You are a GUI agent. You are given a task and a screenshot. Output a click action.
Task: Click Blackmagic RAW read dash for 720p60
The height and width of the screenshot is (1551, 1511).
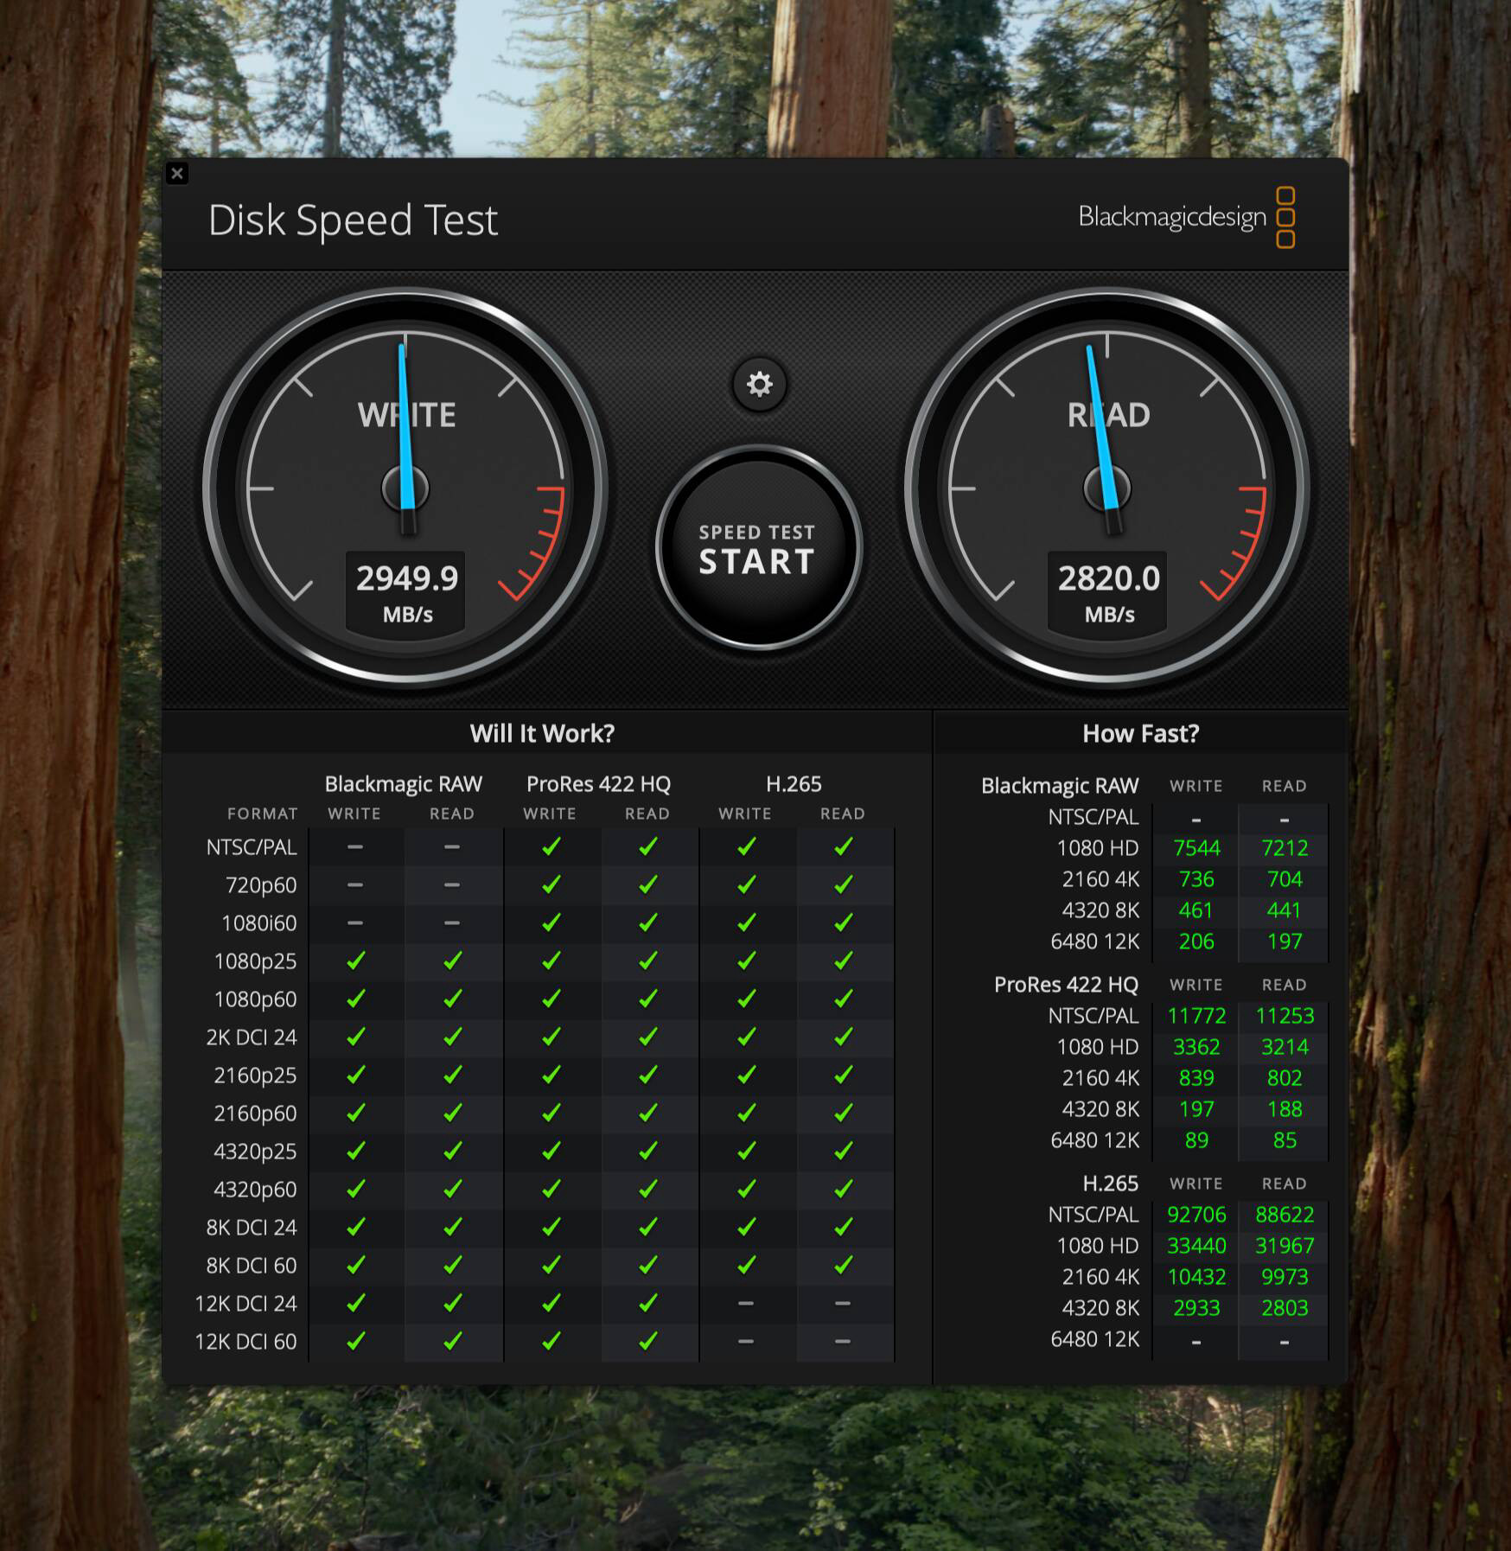pos(452,885)
